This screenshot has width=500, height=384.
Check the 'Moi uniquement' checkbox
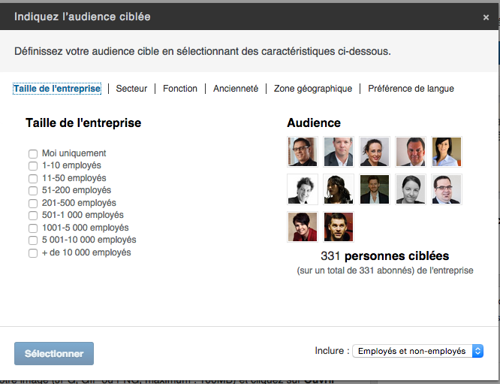pos(33,153)
